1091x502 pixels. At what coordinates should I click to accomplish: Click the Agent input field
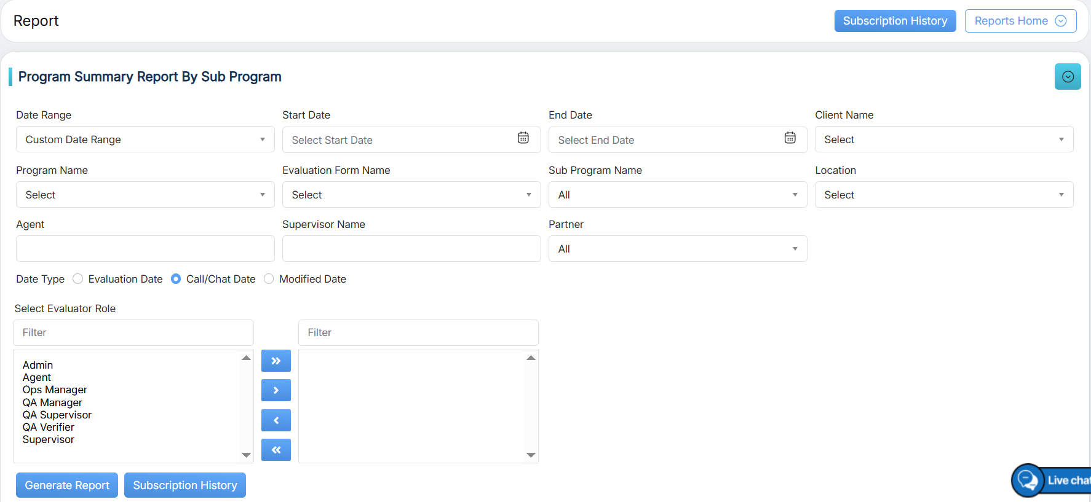click(145, 249)
